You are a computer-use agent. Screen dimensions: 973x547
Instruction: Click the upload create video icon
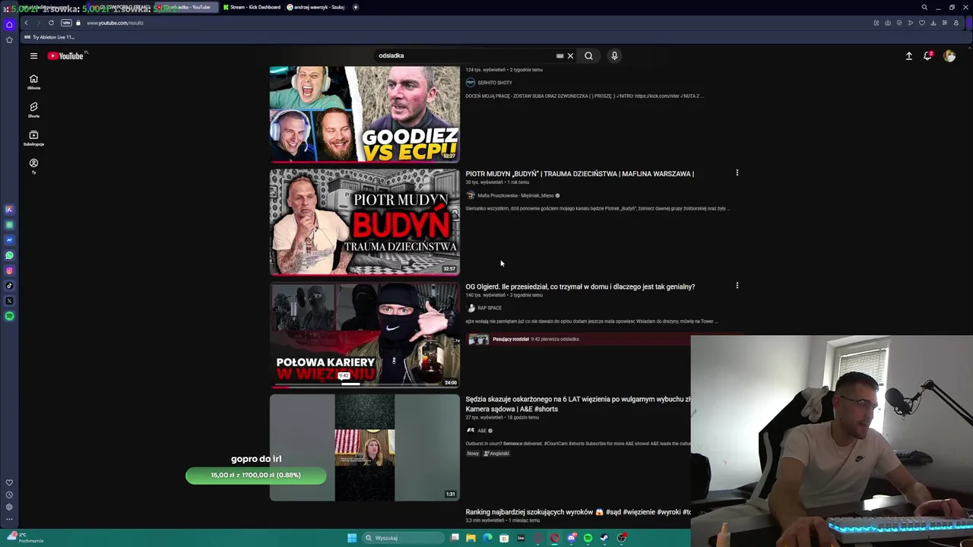(x=908, y=55)
